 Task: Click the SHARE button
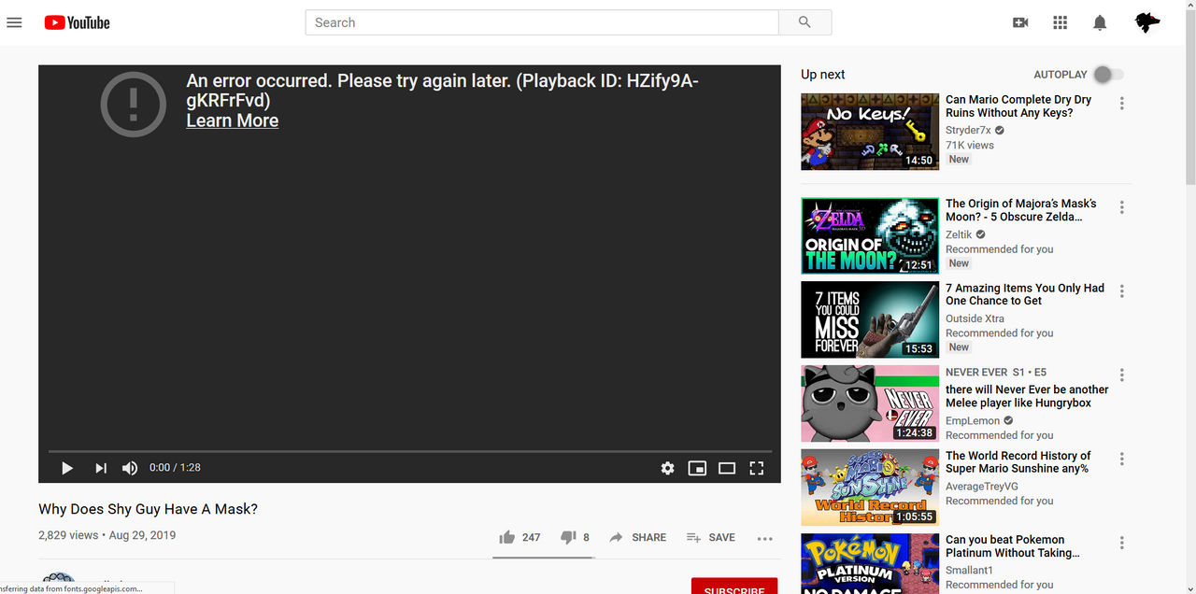[x=637, y=537]
